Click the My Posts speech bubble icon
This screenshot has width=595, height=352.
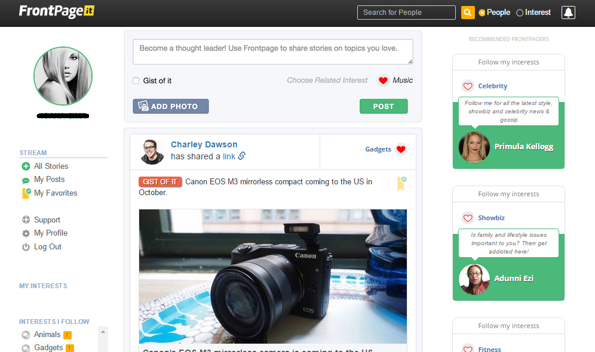point(26,180)
